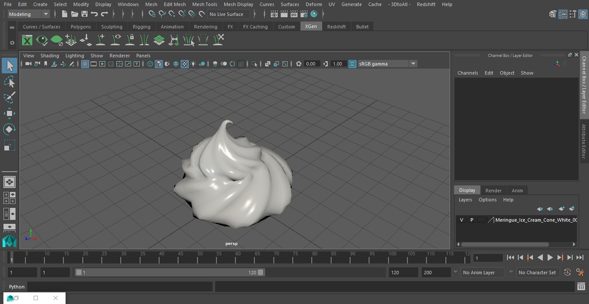
Task: Switch to the Polygons shelf tab
Action: coord(81,27)
